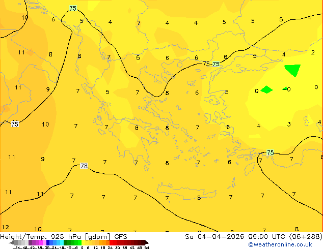Click the temperature value '12' at bottom left

pyautogui.click(x=6, y=227)
